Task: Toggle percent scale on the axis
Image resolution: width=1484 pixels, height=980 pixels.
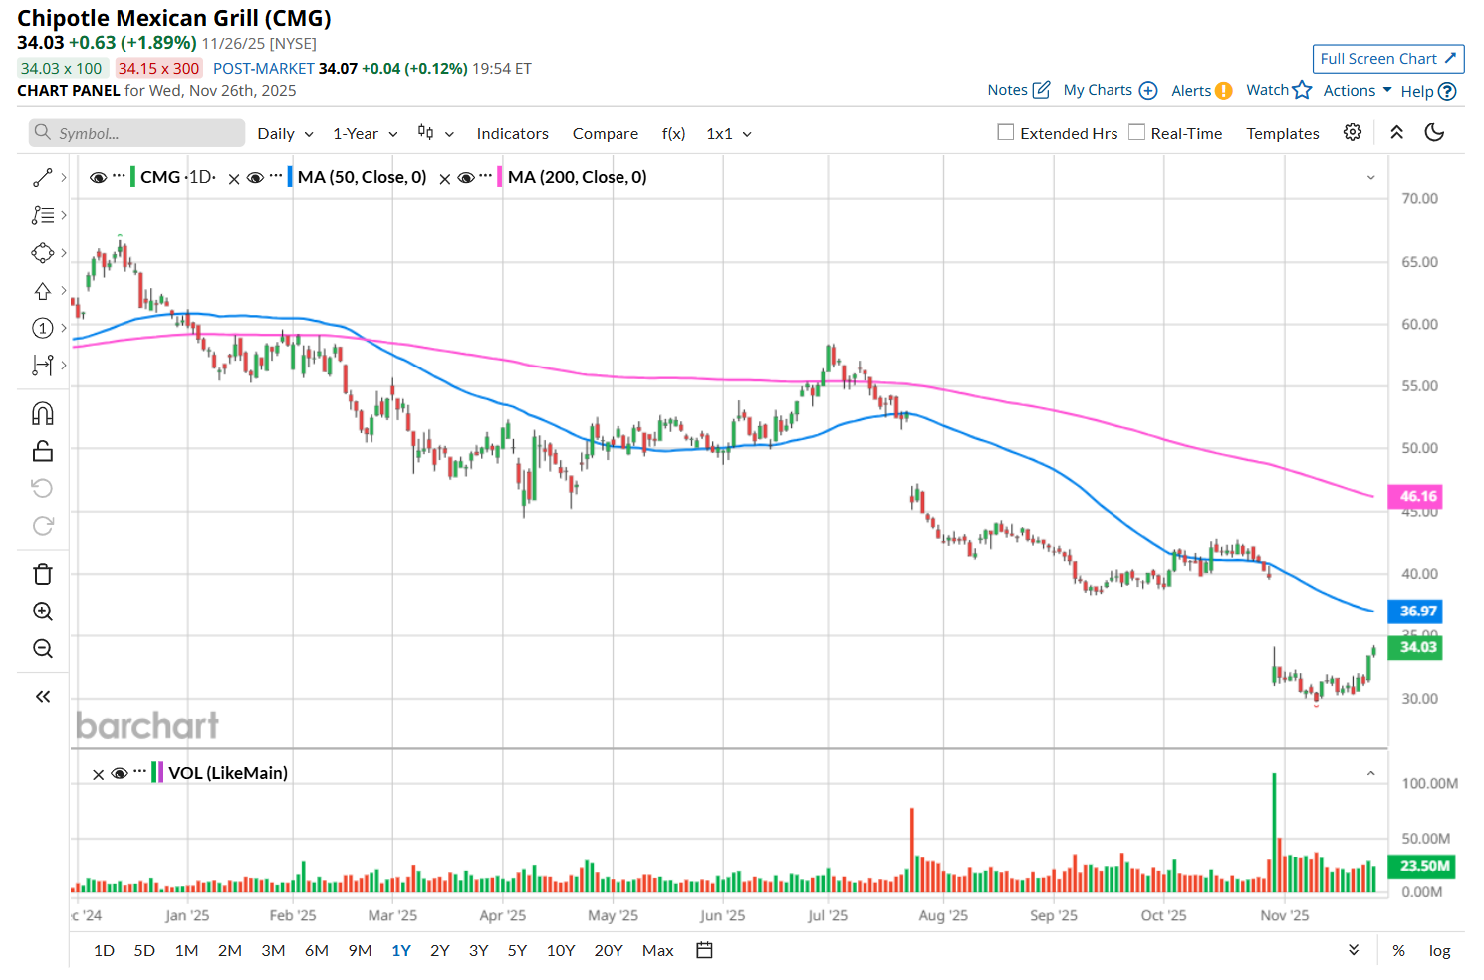Action: (x=1398, y=951)
